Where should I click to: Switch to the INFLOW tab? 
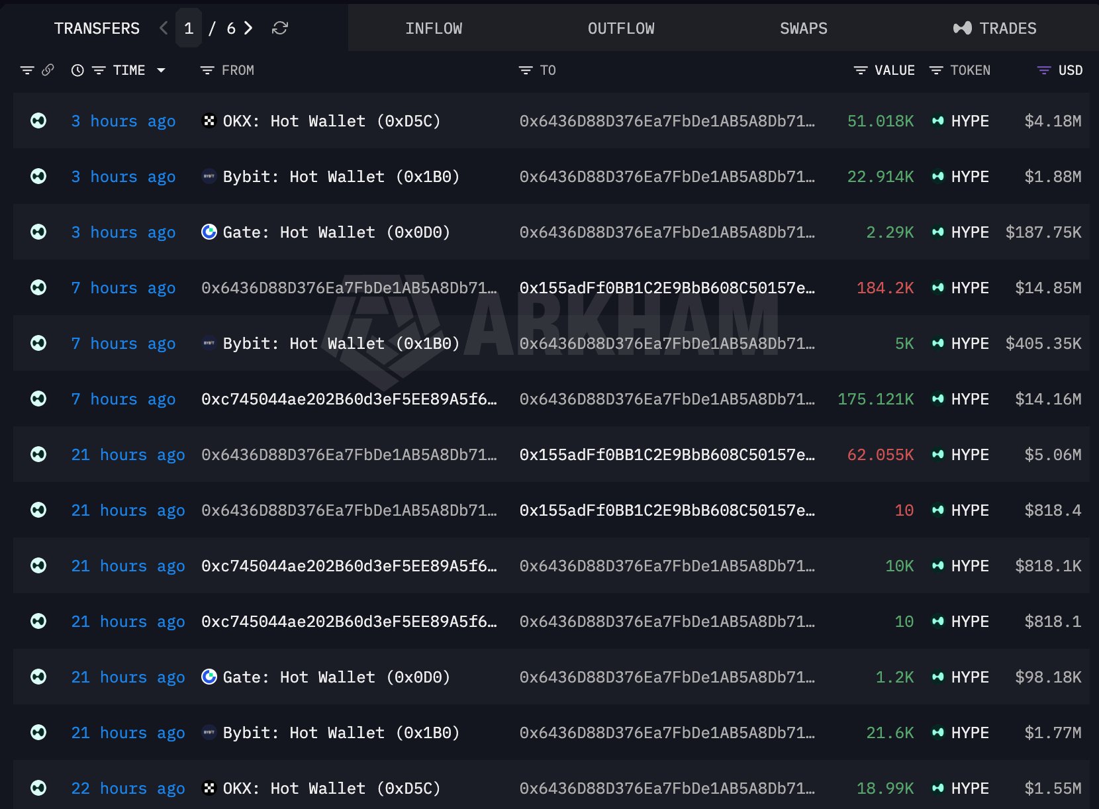coord(434,28)
